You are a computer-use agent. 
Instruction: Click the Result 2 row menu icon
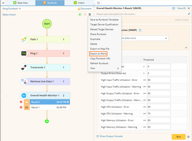pyautogui.click(x=68, y=102)
